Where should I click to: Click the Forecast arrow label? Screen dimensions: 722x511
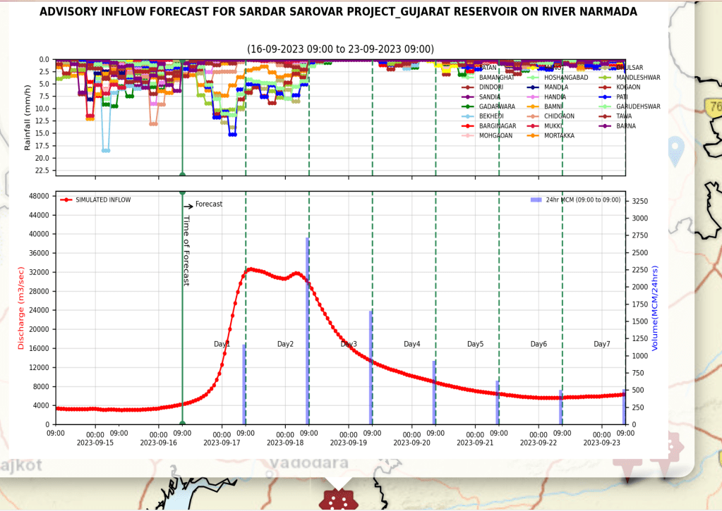coord(203,204)
